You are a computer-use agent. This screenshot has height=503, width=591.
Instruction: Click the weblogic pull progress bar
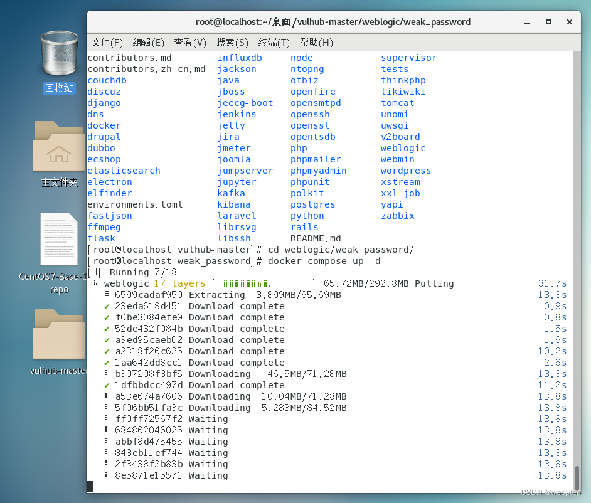tap(264, 283)
